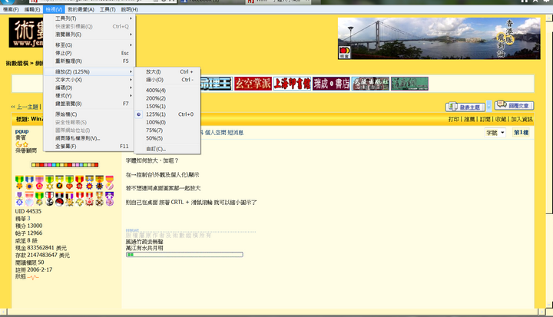
Task: Choose 放大(I) zoom in
Action: click(x=167, y=71)
